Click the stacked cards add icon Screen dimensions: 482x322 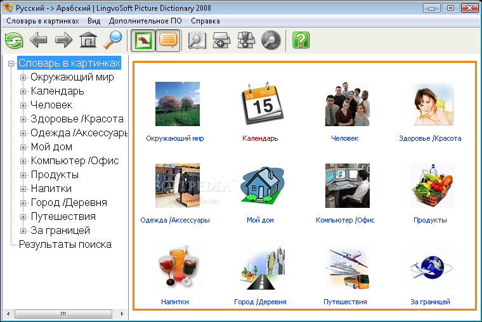246,41
